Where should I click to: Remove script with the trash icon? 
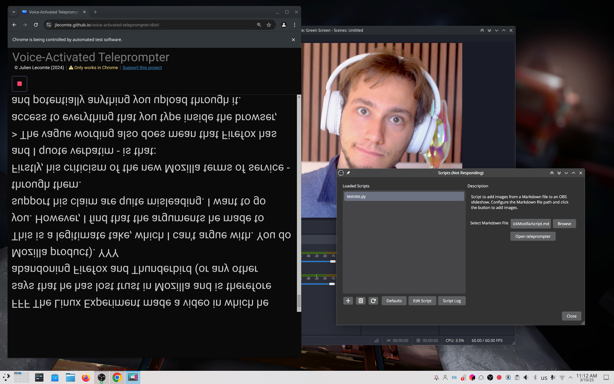(361, 301)
